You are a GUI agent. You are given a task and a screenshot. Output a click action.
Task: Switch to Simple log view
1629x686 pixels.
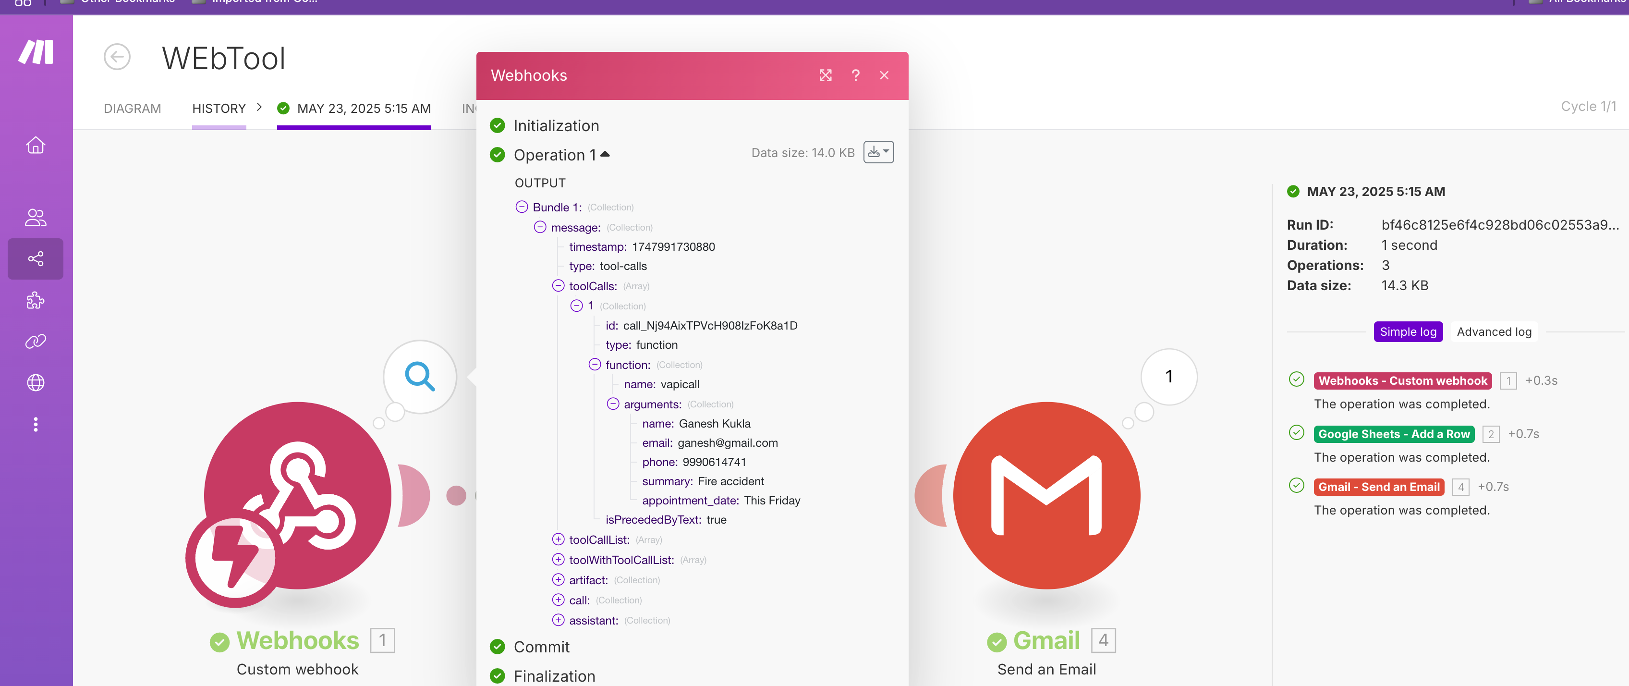(1408, 331)
